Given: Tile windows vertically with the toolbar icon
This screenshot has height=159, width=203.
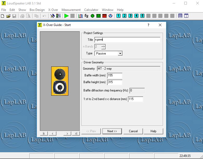Looking at the screenshot, I should tap(186, 16).
